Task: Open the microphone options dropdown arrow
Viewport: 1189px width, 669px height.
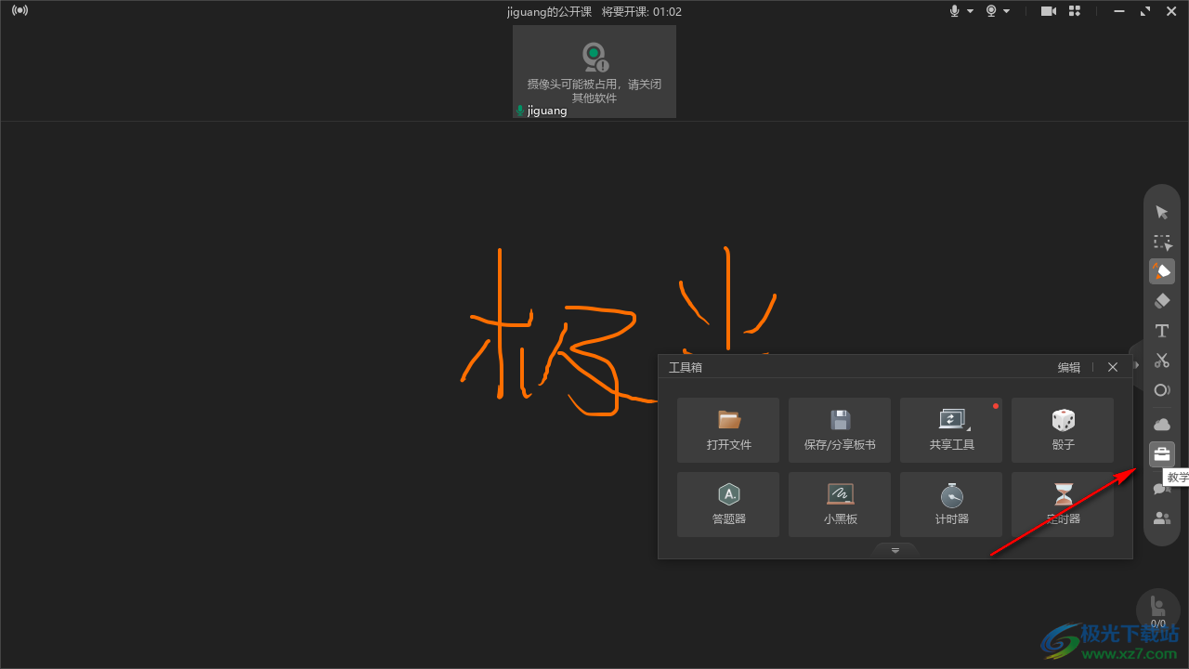Action: [x=970, y=11]
